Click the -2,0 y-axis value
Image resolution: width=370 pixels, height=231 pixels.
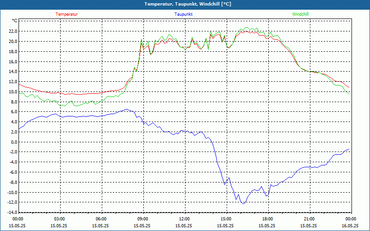(13, 152)
